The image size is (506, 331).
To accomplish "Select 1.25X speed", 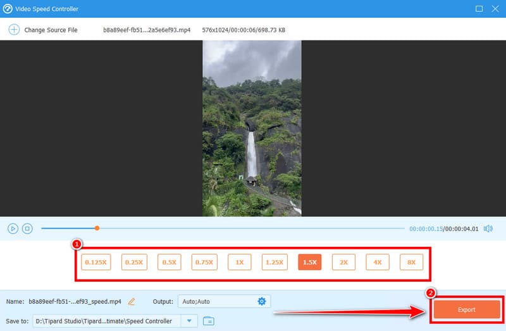I will coord(275,262).
